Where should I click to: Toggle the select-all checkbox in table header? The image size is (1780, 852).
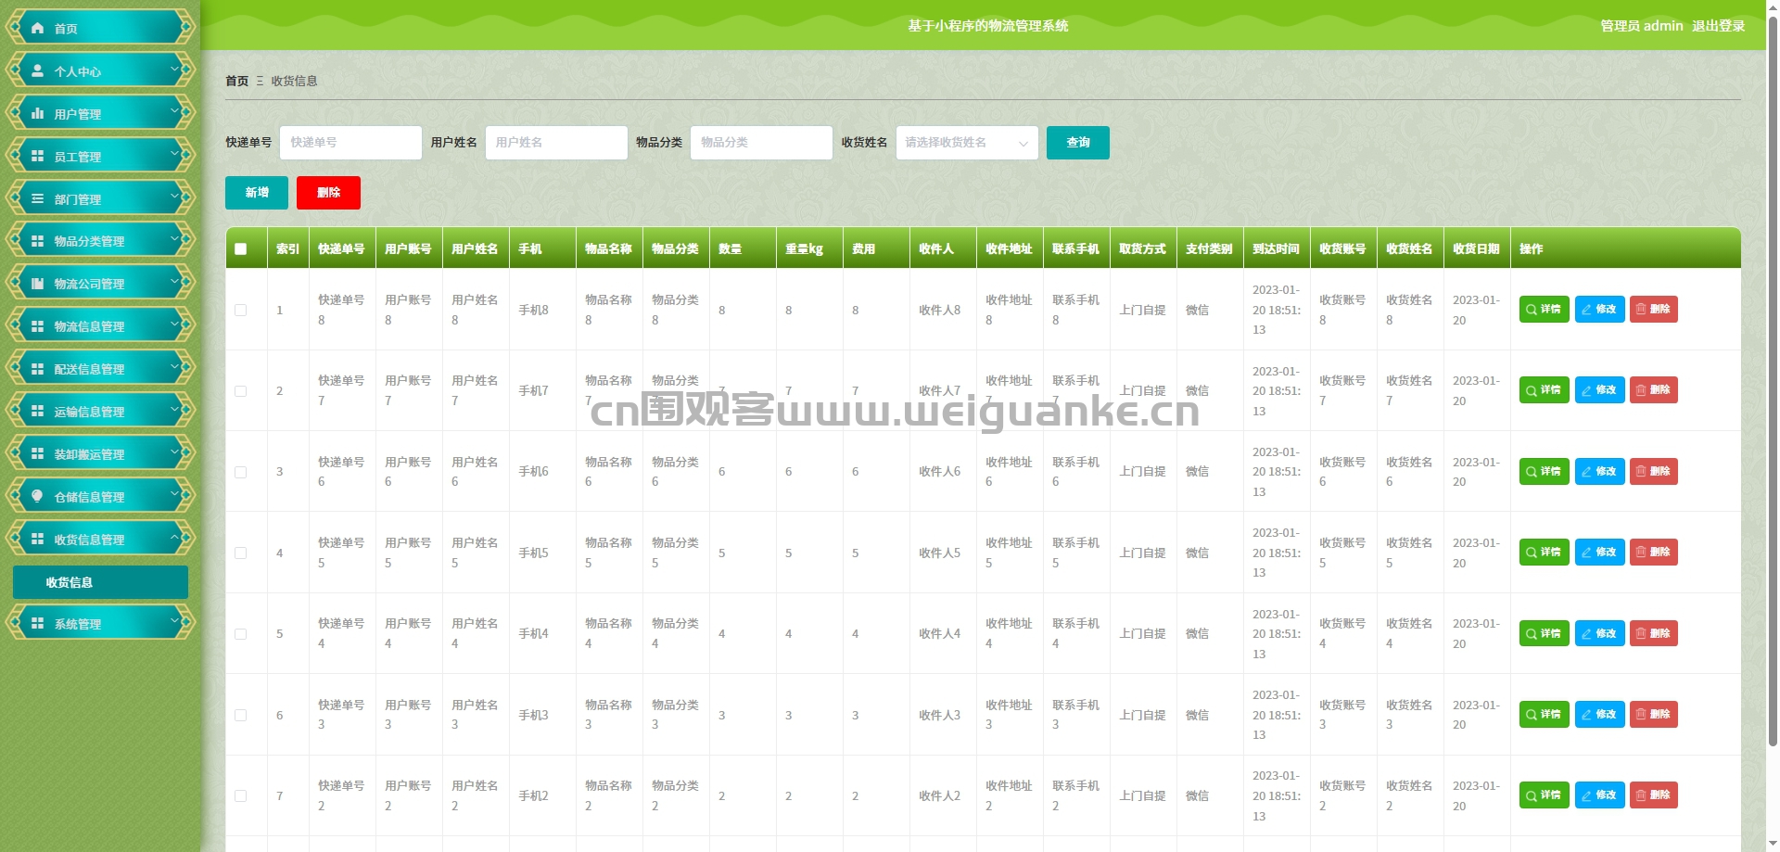(241, 248)
